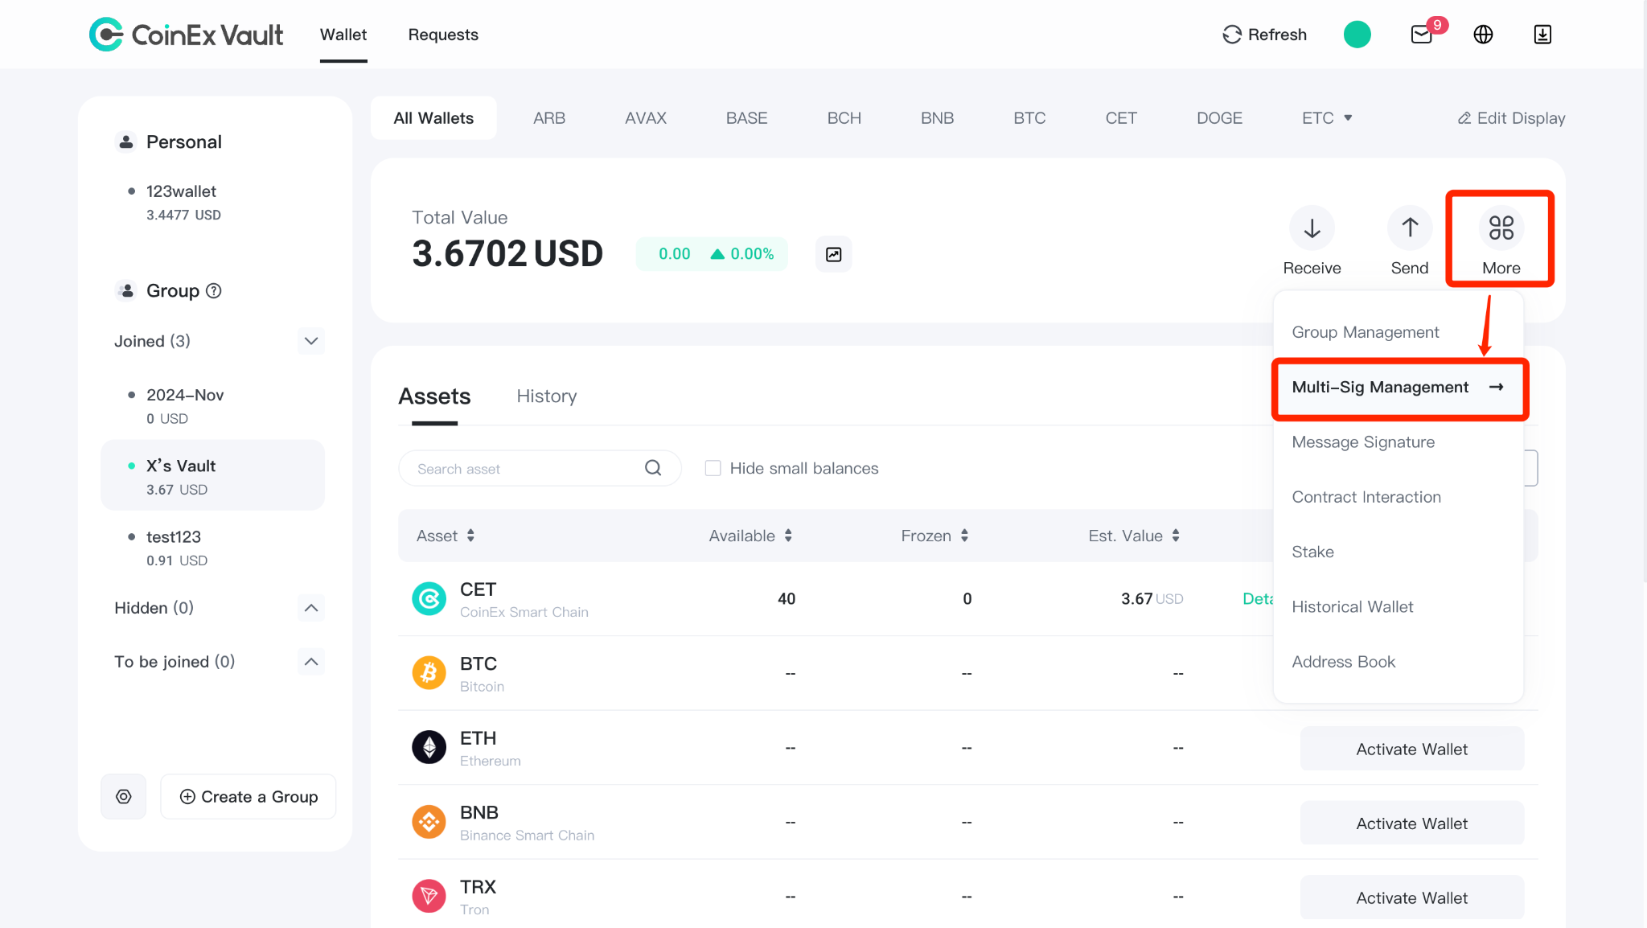
Task: Click the Receive down-arrow icon
Action: point(1312,228)
